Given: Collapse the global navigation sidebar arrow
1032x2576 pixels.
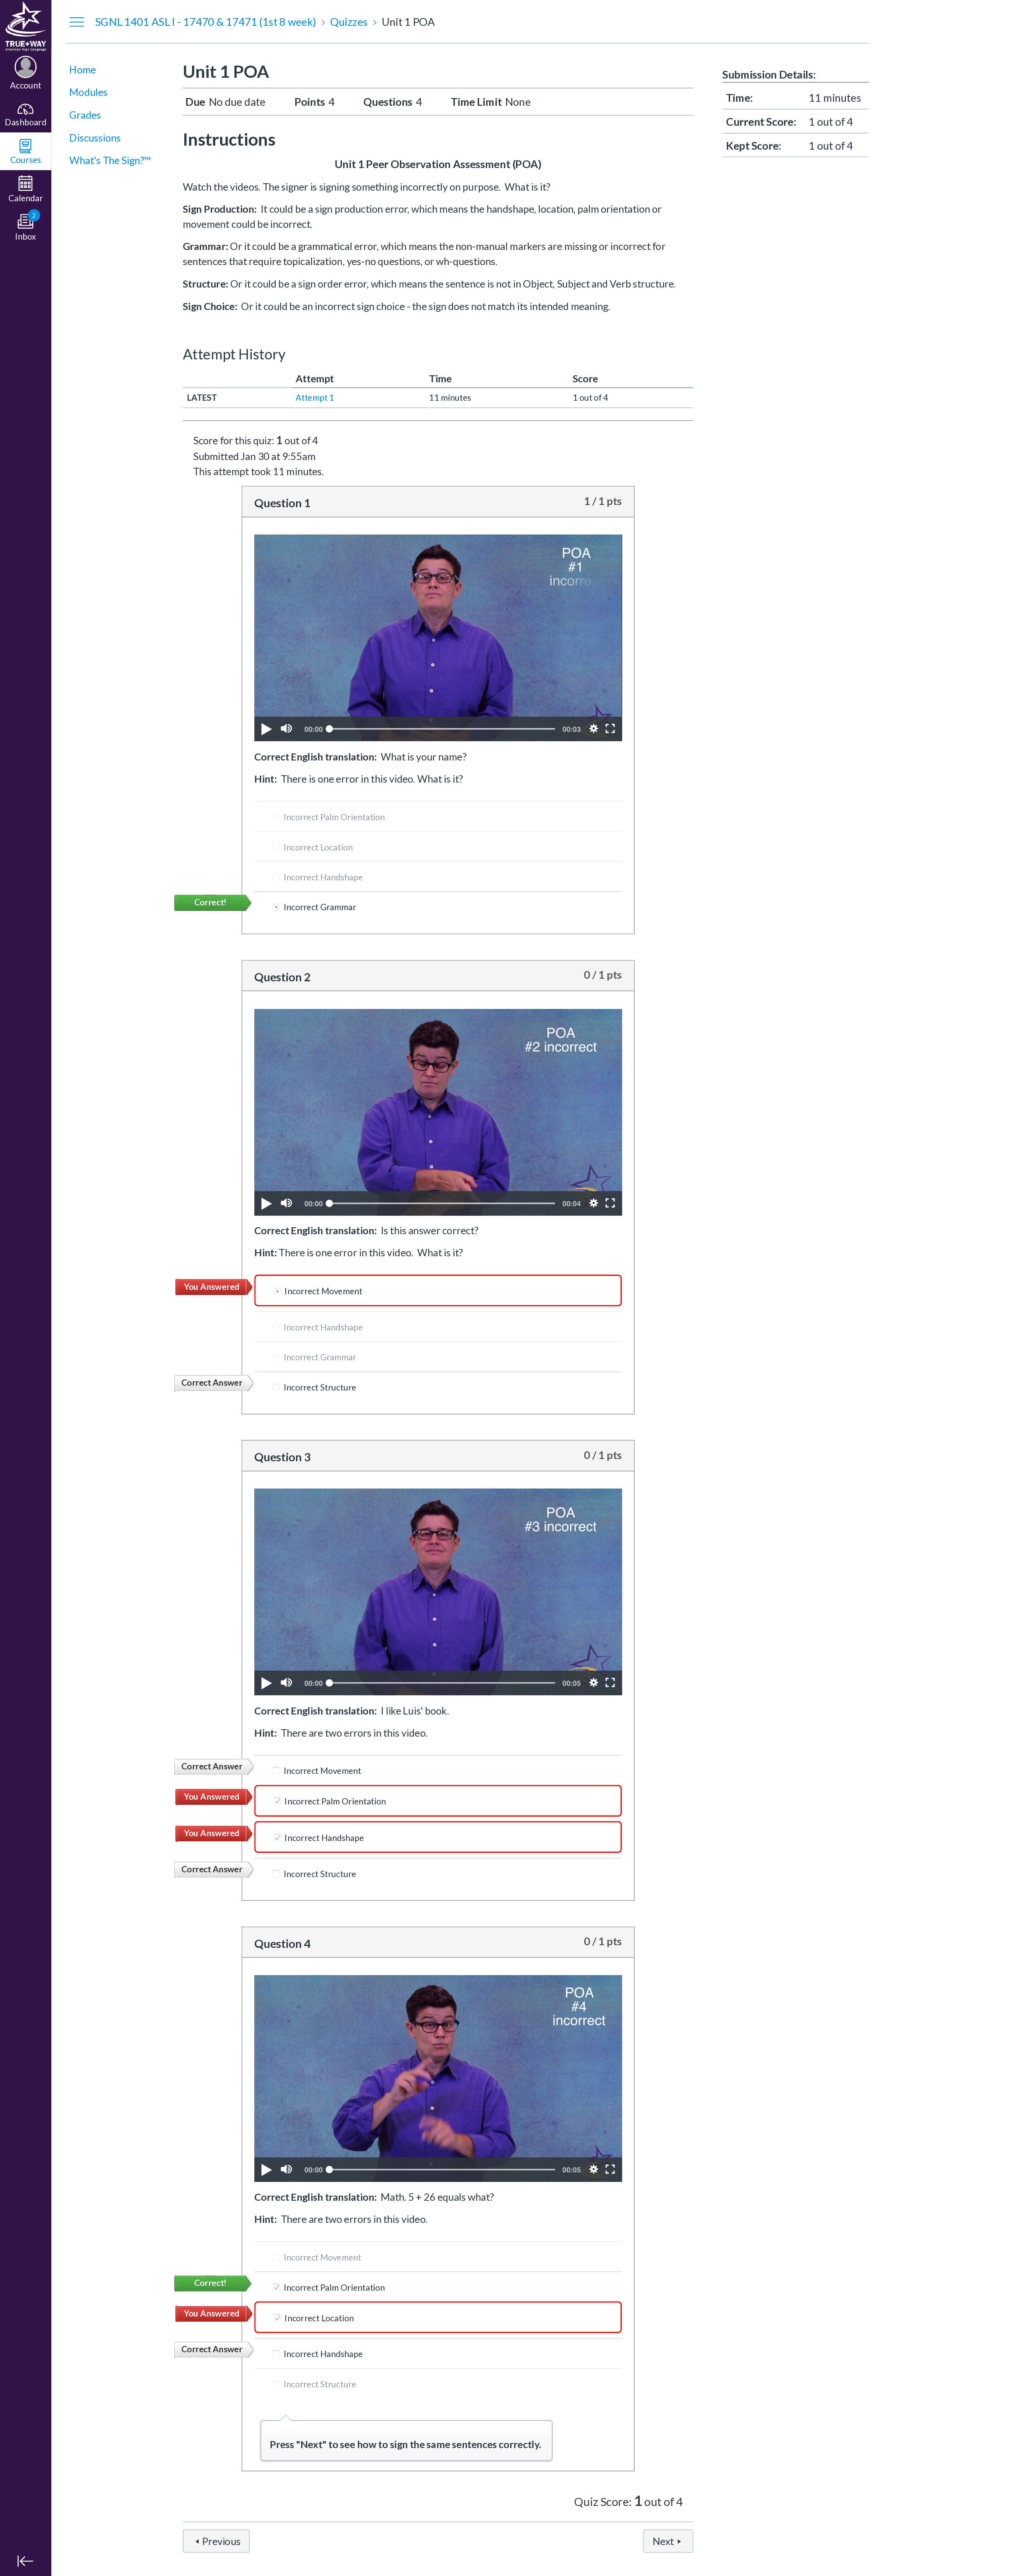Looking at the screenshot, I should [x=25, y=2560].
